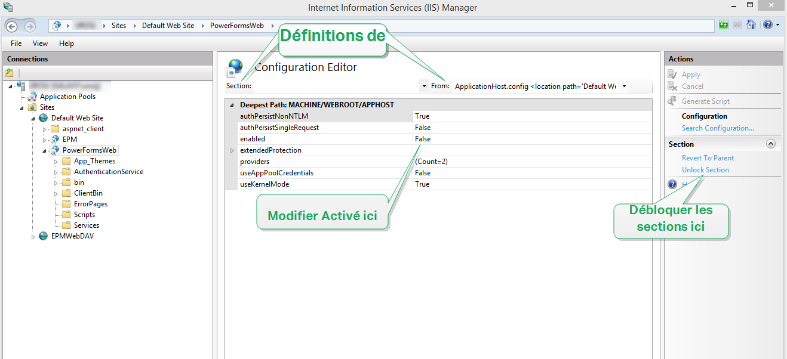Image resolution: width=787 pixels, height=359 pixels.
Task: Click the EPM application icon
Action: coord(55,140)
